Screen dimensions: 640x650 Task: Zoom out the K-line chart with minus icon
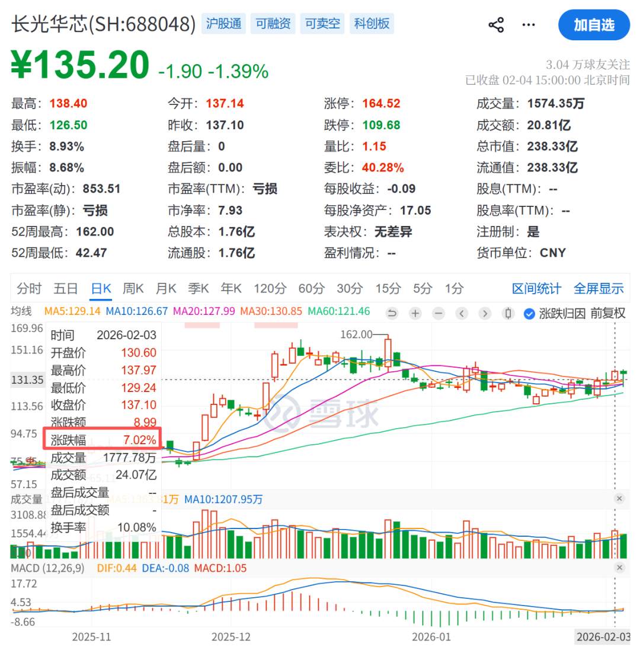tap(439, 313)
